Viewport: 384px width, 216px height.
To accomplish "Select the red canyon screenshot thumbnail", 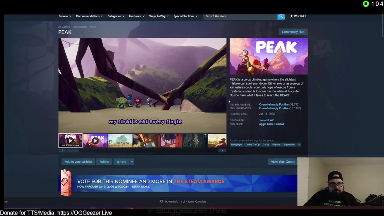I will pyautogui.click(x=170, y=141).
